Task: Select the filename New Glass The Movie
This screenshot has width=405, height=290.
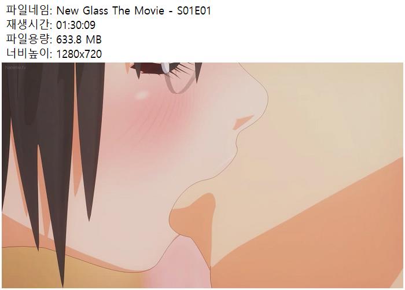Action: click(111, 11)
